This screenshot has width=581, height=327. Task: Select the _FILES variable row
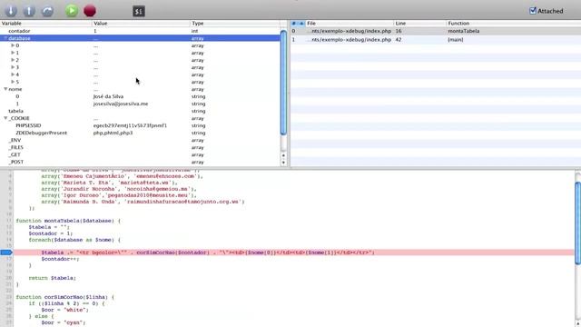pyautogui.click(x=140, y=147)
